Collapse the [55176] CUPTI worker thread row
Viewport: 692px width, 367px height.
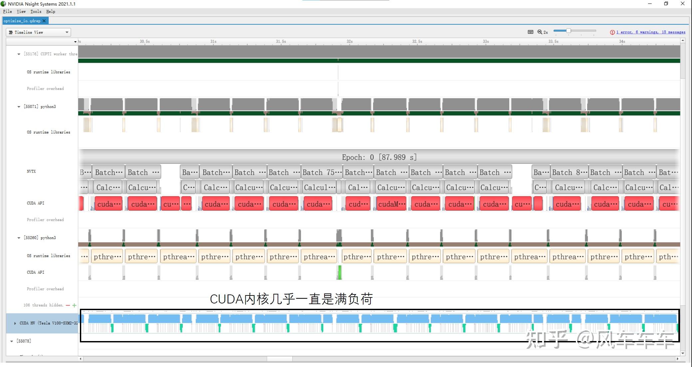[19, 54]
